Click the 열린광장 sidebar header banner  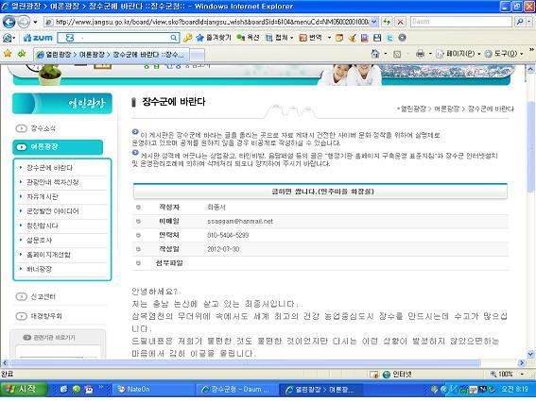click(62, 103)
